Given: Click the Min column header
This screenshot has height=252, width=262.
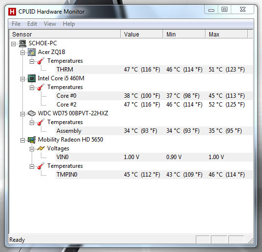Looking at the screenshot, I should pyautogui.click(x=184, y=34).
